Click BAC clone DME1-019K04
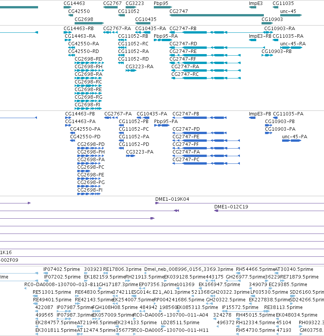The width and height of the screenshot is (324, 336). pyautogui.click(x=172, y=199)
